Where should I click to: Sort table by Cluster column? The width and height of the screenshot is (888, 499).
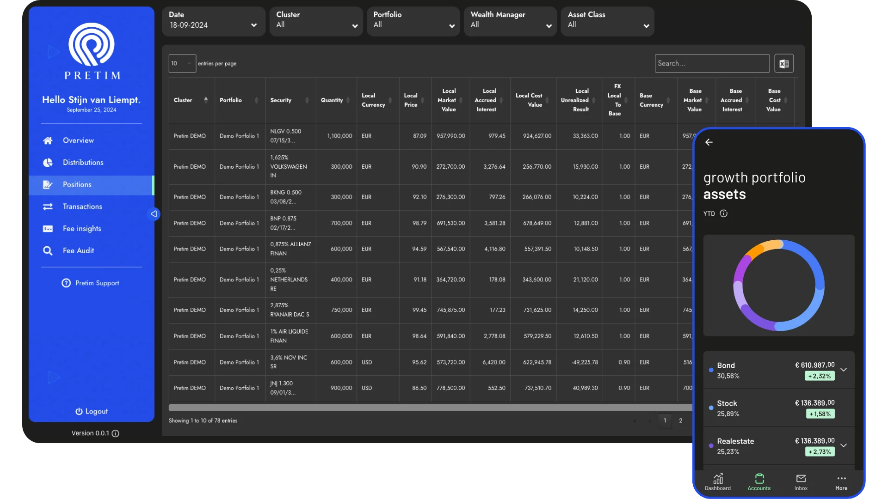[x=191, y=100]
